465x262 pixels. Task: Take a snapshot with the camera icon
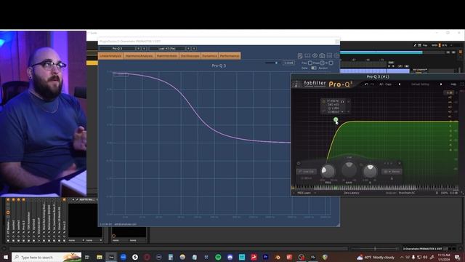point(322,56)
